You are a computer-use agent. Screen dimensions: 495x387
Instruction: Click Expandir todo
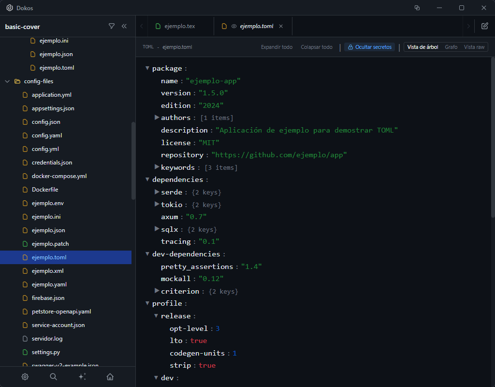coord(277,47)
